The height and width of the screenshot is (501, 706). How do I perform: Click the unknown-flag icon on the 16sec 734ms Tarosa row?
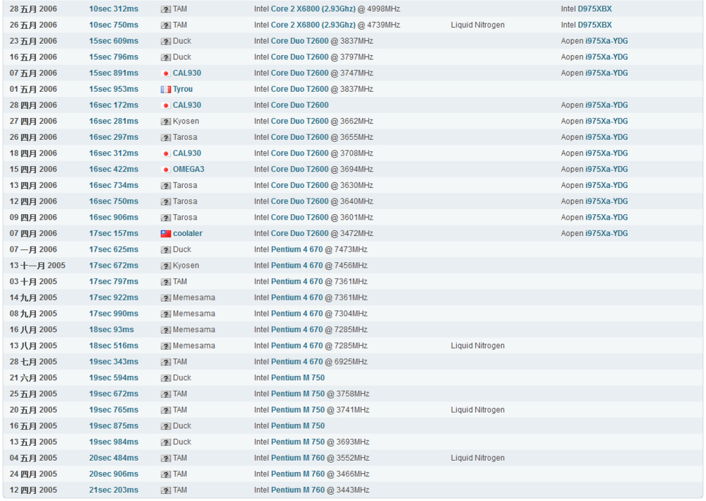pos(166,186)
